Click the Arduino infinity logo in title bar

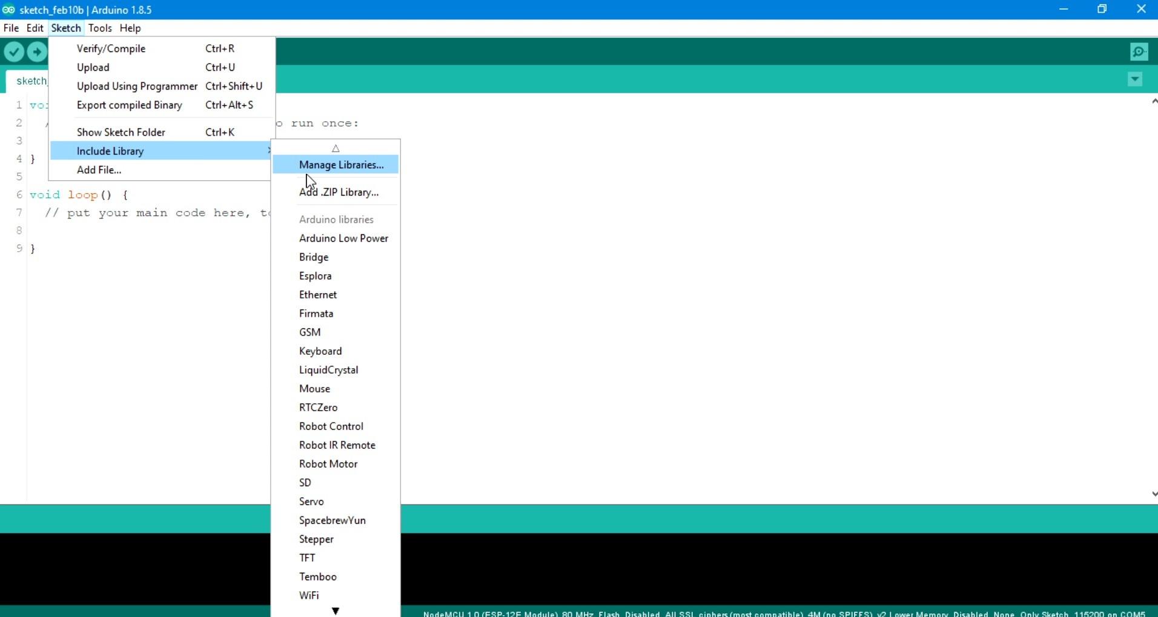pos(8,10)
